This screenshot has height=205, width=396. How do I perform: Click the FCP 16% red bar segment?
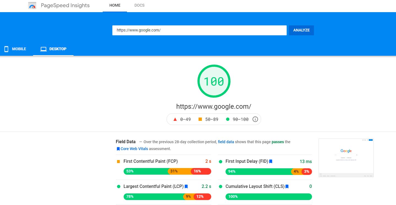pyautogui.click(x=201, y=171)
